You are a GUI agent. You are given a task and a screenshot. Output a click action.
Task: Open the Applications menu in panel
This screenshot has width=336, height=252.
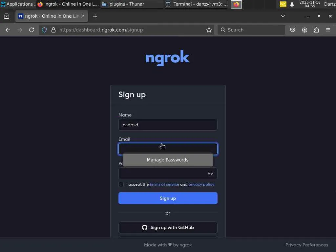point(18,4)
